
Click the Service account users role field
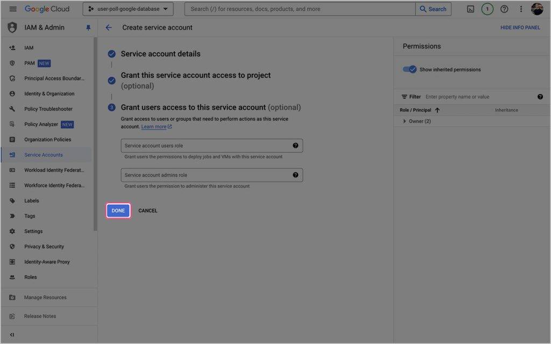tap(212, 146)
